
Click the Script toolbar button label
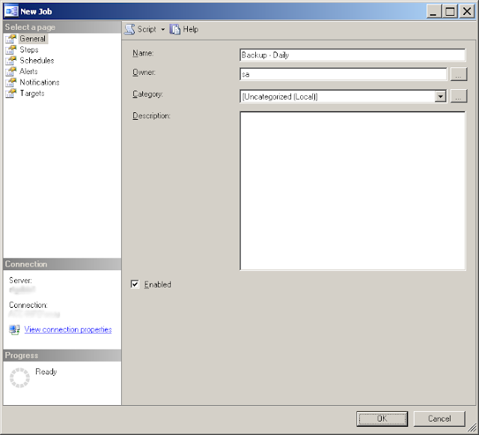tap(147, 29)
